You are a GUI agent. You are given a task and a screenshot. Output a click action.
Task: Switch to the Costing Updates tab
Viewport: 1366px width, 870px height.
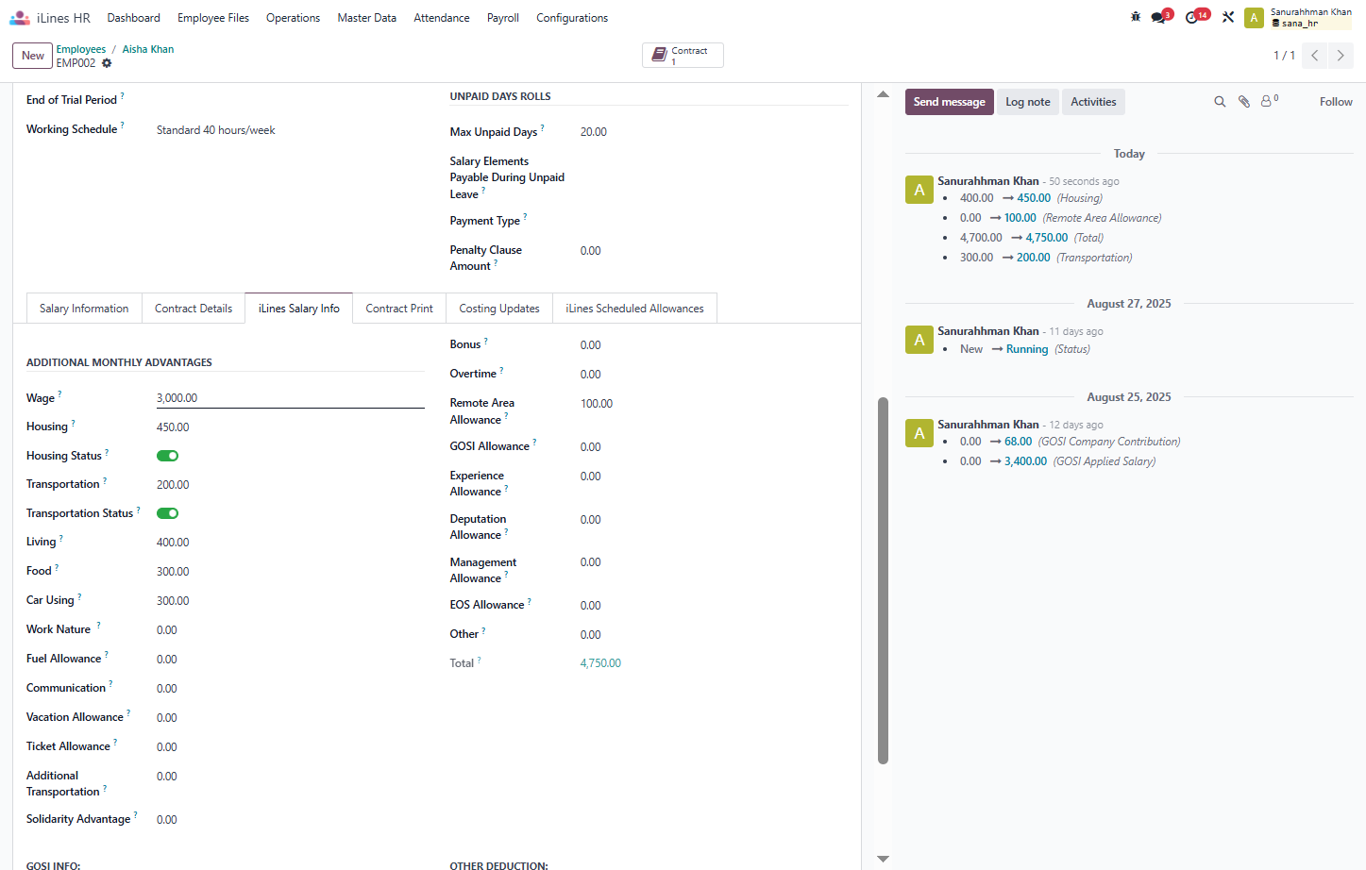pyautogui.click(x=499, y=309)
